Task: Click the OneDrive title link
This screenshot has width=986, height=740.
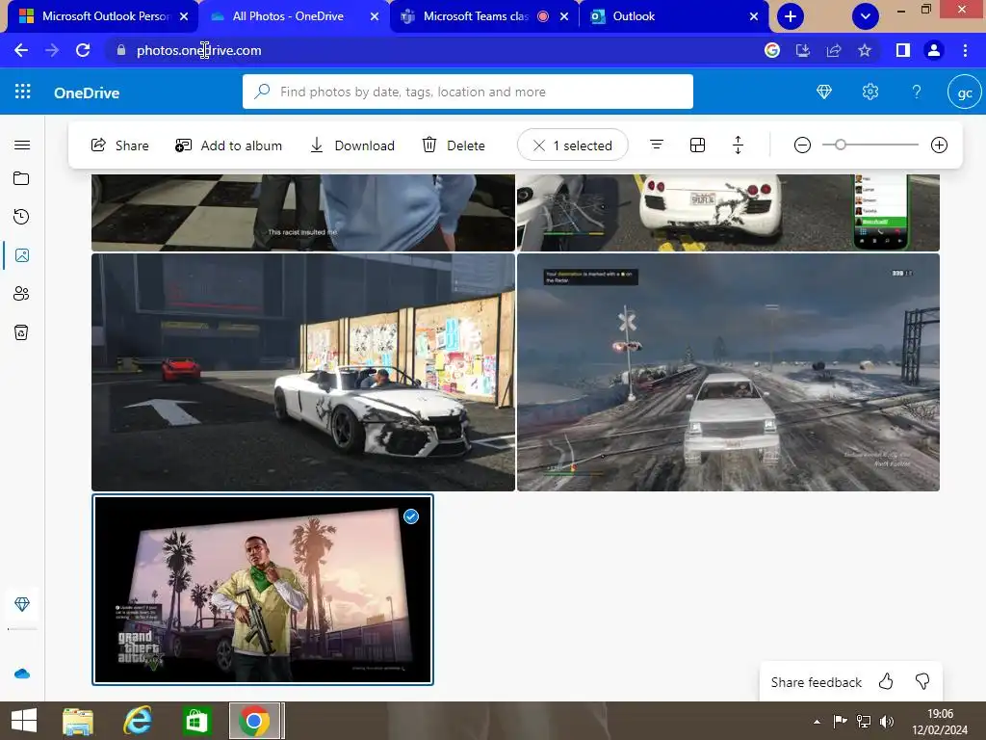Action: tap(87, 92)
